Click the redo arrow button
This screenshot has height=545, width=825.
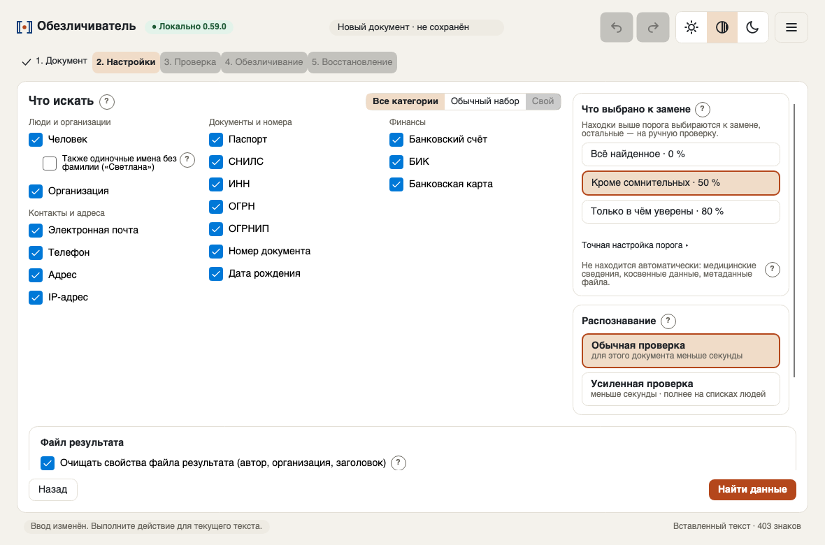point(653,27)
